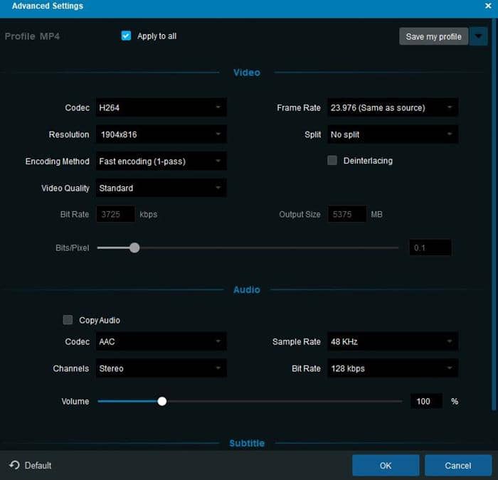The image size is (498, 480).
Task: Open the Encoding Method dropdown
Action: point(161,161)
